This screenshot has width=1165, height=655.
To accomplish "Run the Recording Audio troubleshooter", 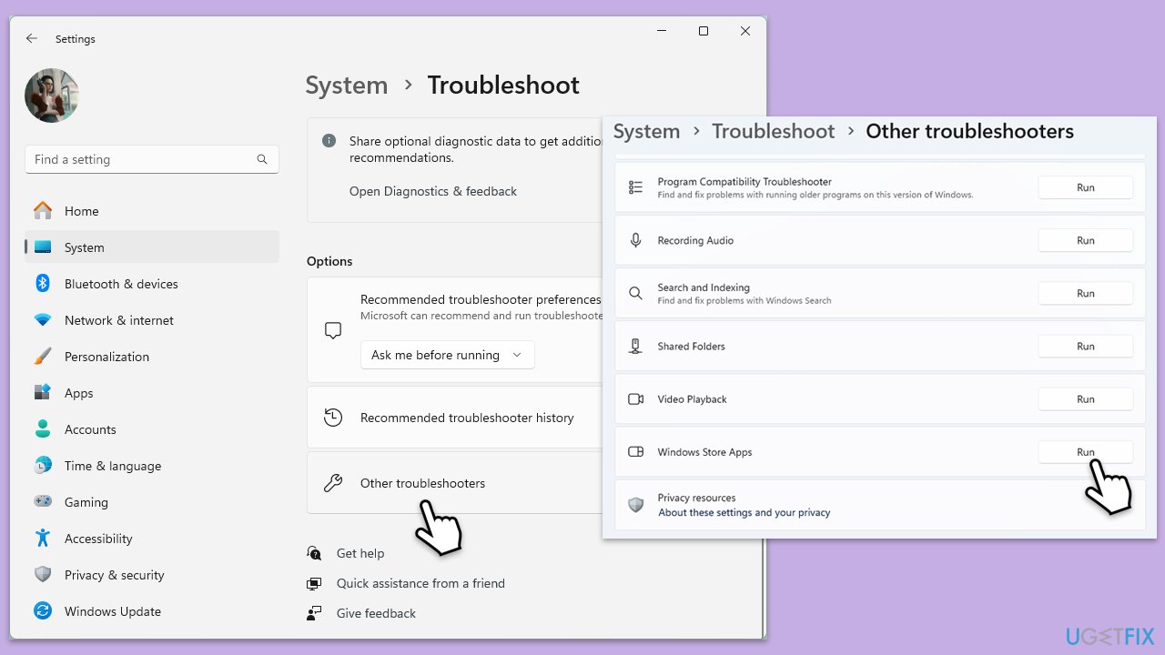I will (x=1086, y=240).
